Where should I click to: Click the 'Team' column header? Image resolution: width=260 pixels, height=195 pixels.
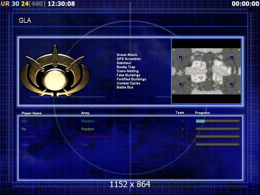(x=180, y=112)
